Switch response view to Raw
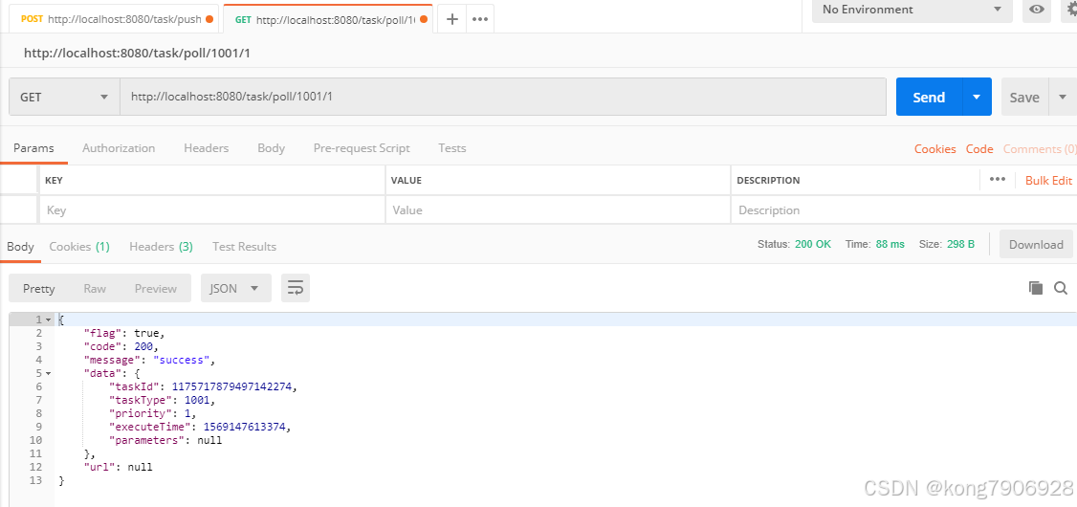 [95, 289]
